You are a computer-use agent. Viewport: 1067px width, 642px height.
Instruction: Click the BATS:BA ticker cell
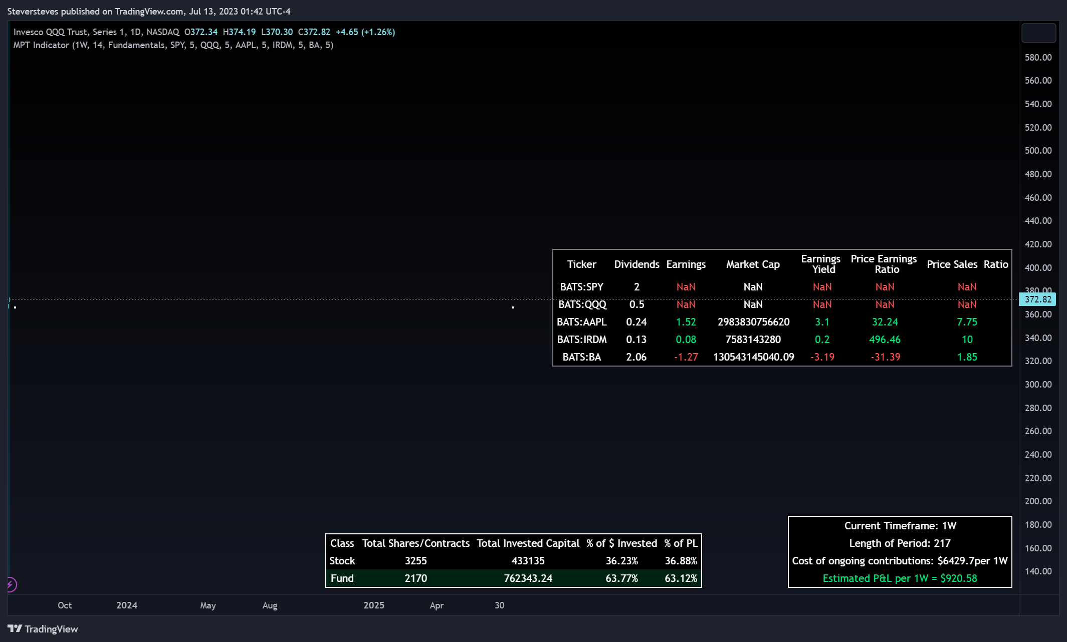click(581, 357)
